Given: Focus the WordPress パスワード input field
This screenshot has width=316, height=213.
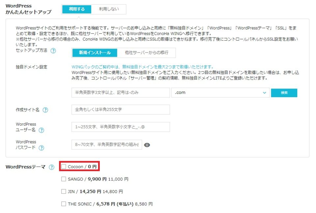Looking at the screenshot, I should tap(107, 145).
